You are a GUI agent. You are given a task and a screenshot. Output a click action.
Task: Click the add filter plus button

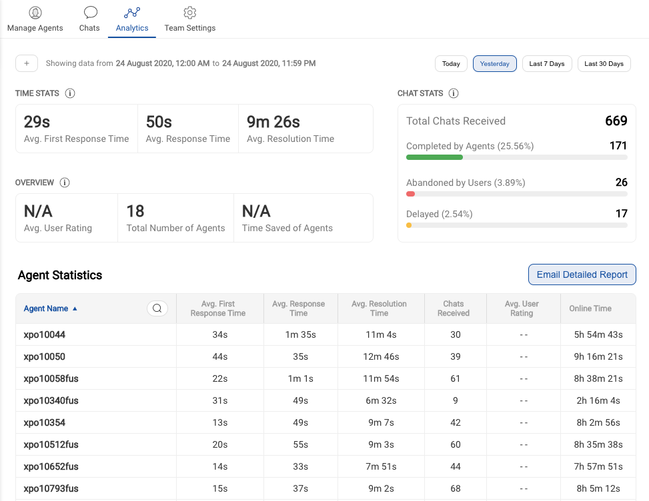pyautogui.click(x=26, y=63)
